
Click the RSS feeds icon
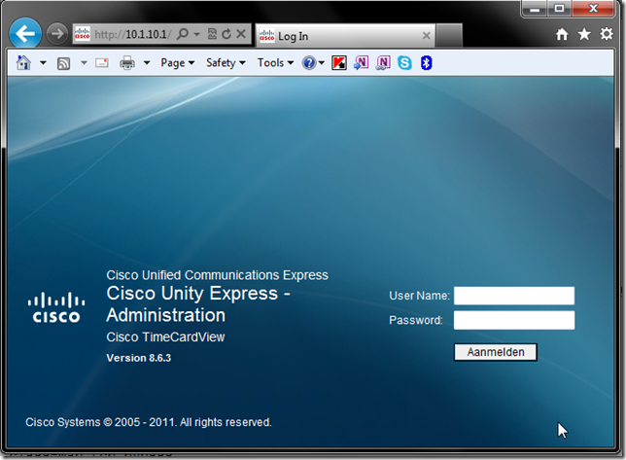coord(63,63)
